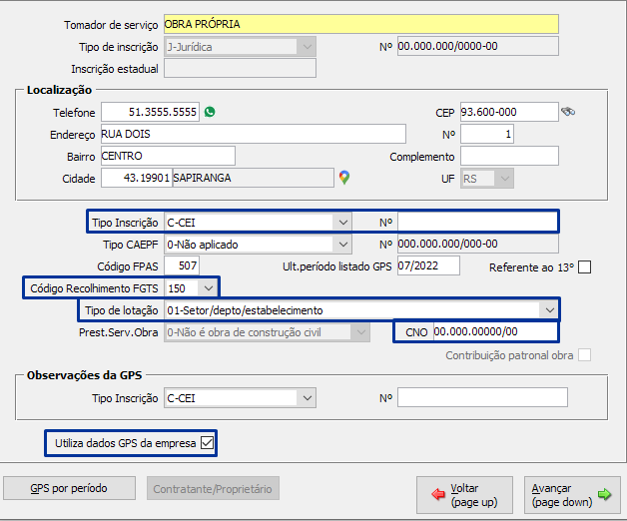Image resolution: width=627 pixels, height=521 pixels.
Task: Click CNPJ Nº field 00.000.000/0000-00
Action: (x=478, y=46)
